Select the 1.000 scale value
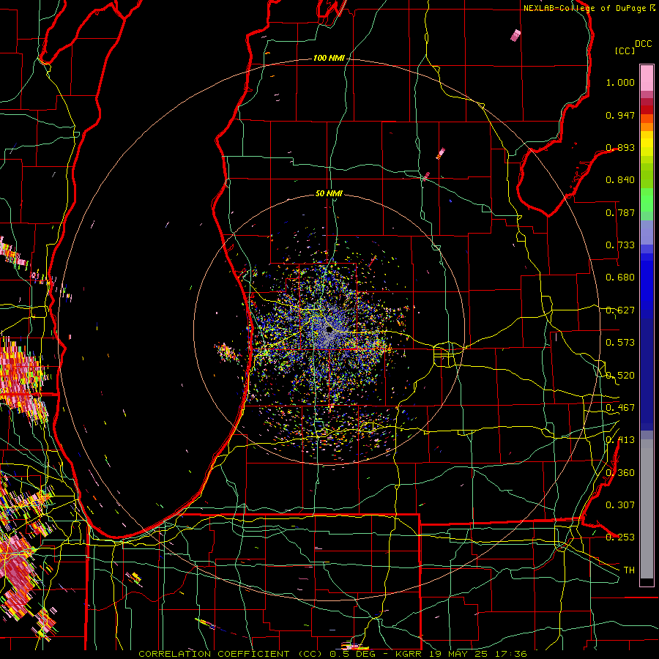The height and width of the screenshot is (659, 659). pyautogui.click(x=620, y=82)
